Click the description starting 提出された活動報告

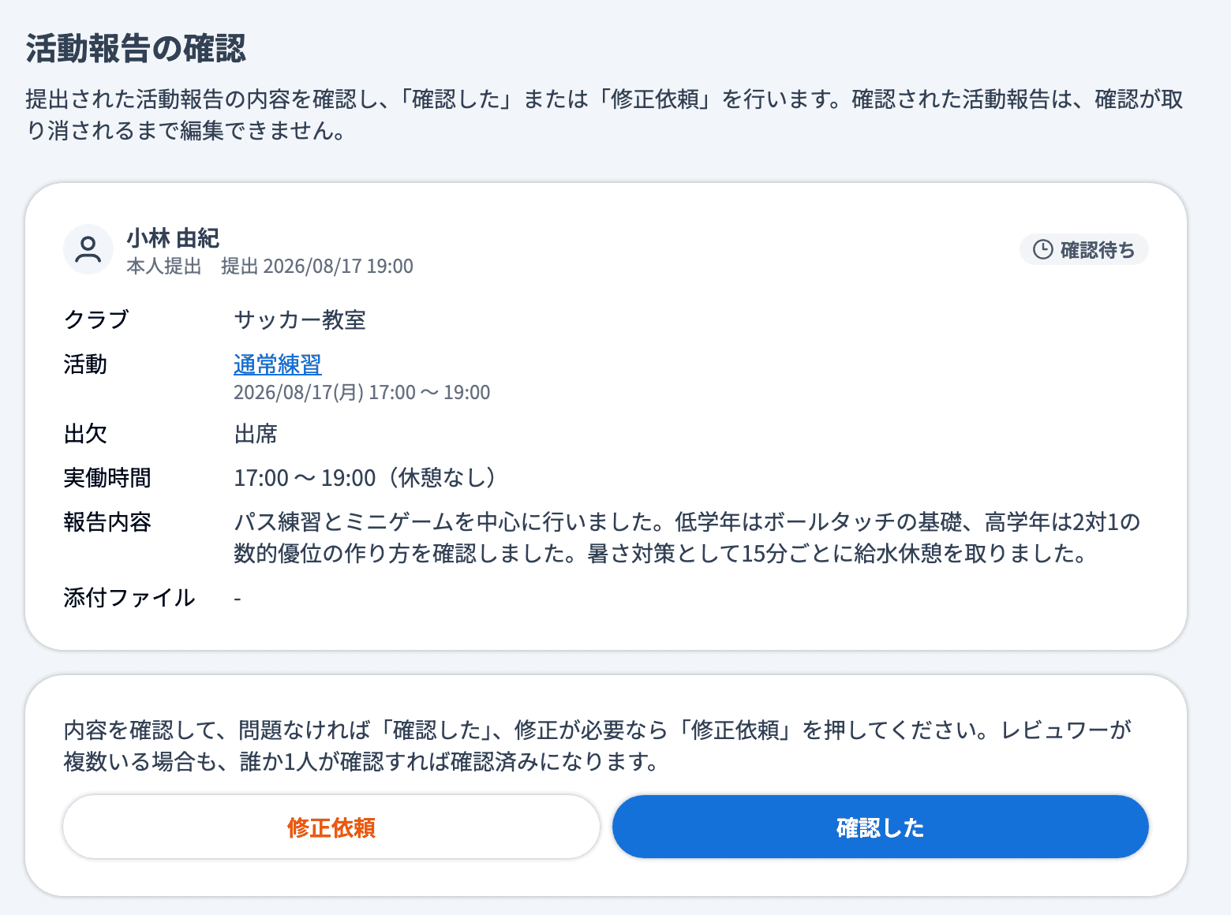click(604, 115)
